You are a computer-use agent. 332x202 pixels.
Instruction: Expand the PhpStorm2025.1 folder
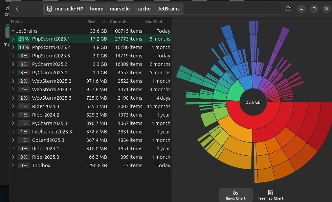13,39
